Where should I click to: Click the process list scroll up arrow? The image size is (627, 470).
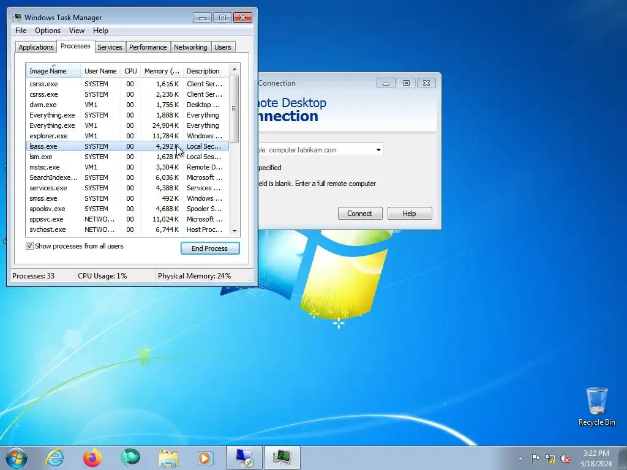tap(235, 69)
